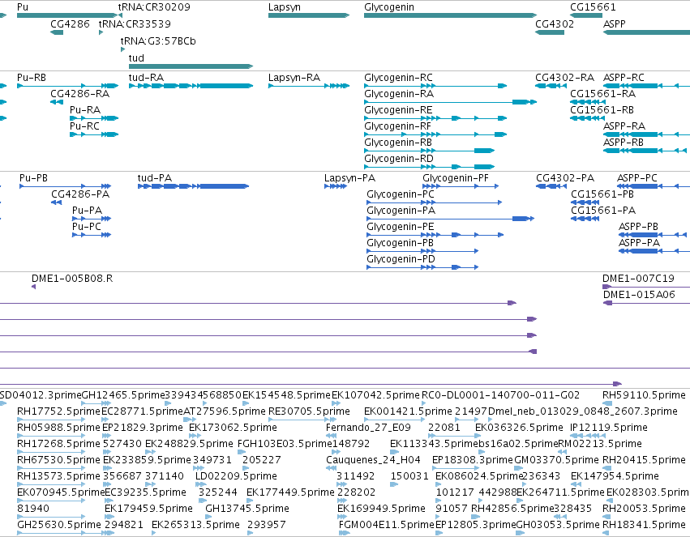Click tRNA:CR30209 label
This screenshot has width=690, height=537.
pyautogui.click(x=154, y=7)
